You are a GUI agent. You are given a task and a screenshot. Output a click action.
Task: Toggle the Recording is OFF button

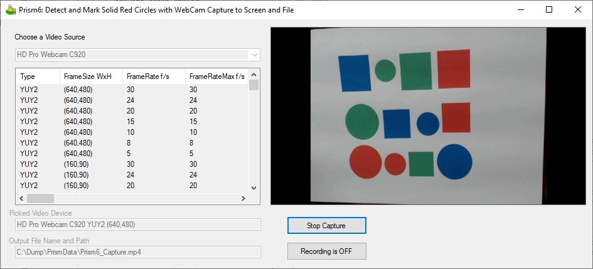(326, 251)
